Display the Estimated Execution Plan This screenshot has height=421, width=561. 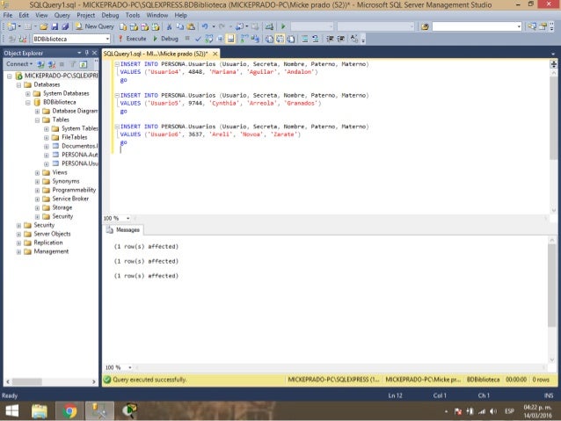tap(208, 39)
